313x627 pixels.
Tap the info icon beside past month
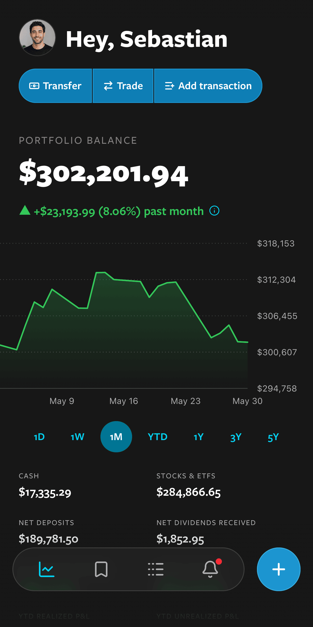[x=214, y=211]
